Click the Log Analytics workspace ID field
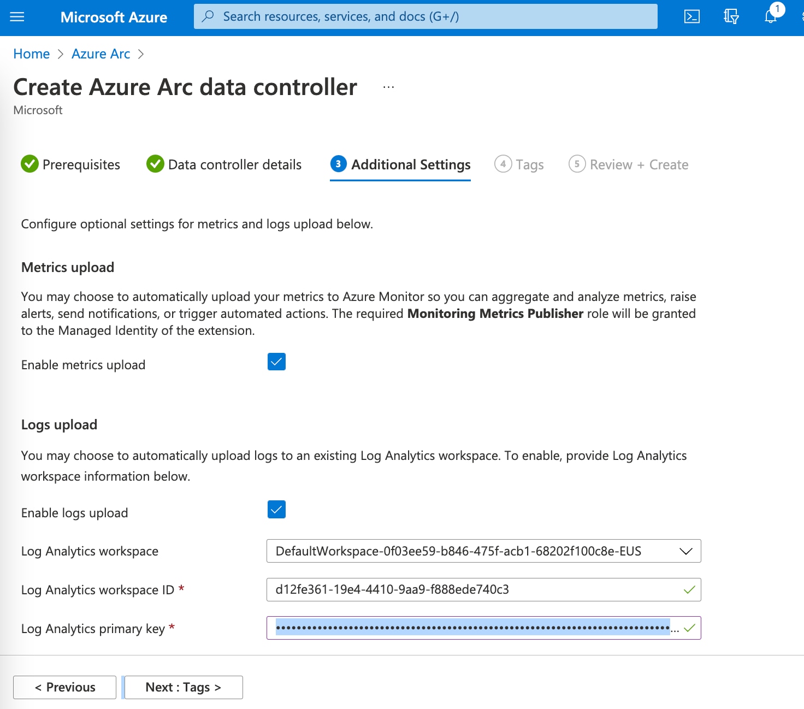 click(483, 590)
